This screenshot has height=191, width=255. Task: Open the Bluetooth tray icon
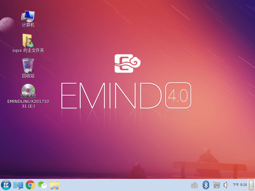click(206, 185)
